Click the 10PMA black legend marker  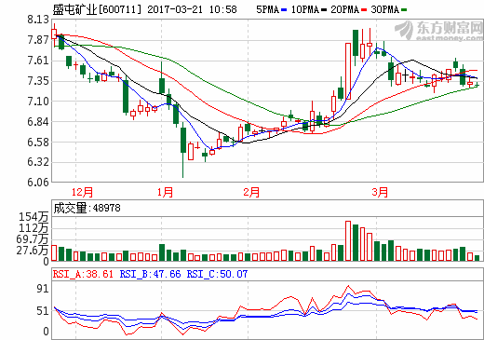click(x=324, y=10)
